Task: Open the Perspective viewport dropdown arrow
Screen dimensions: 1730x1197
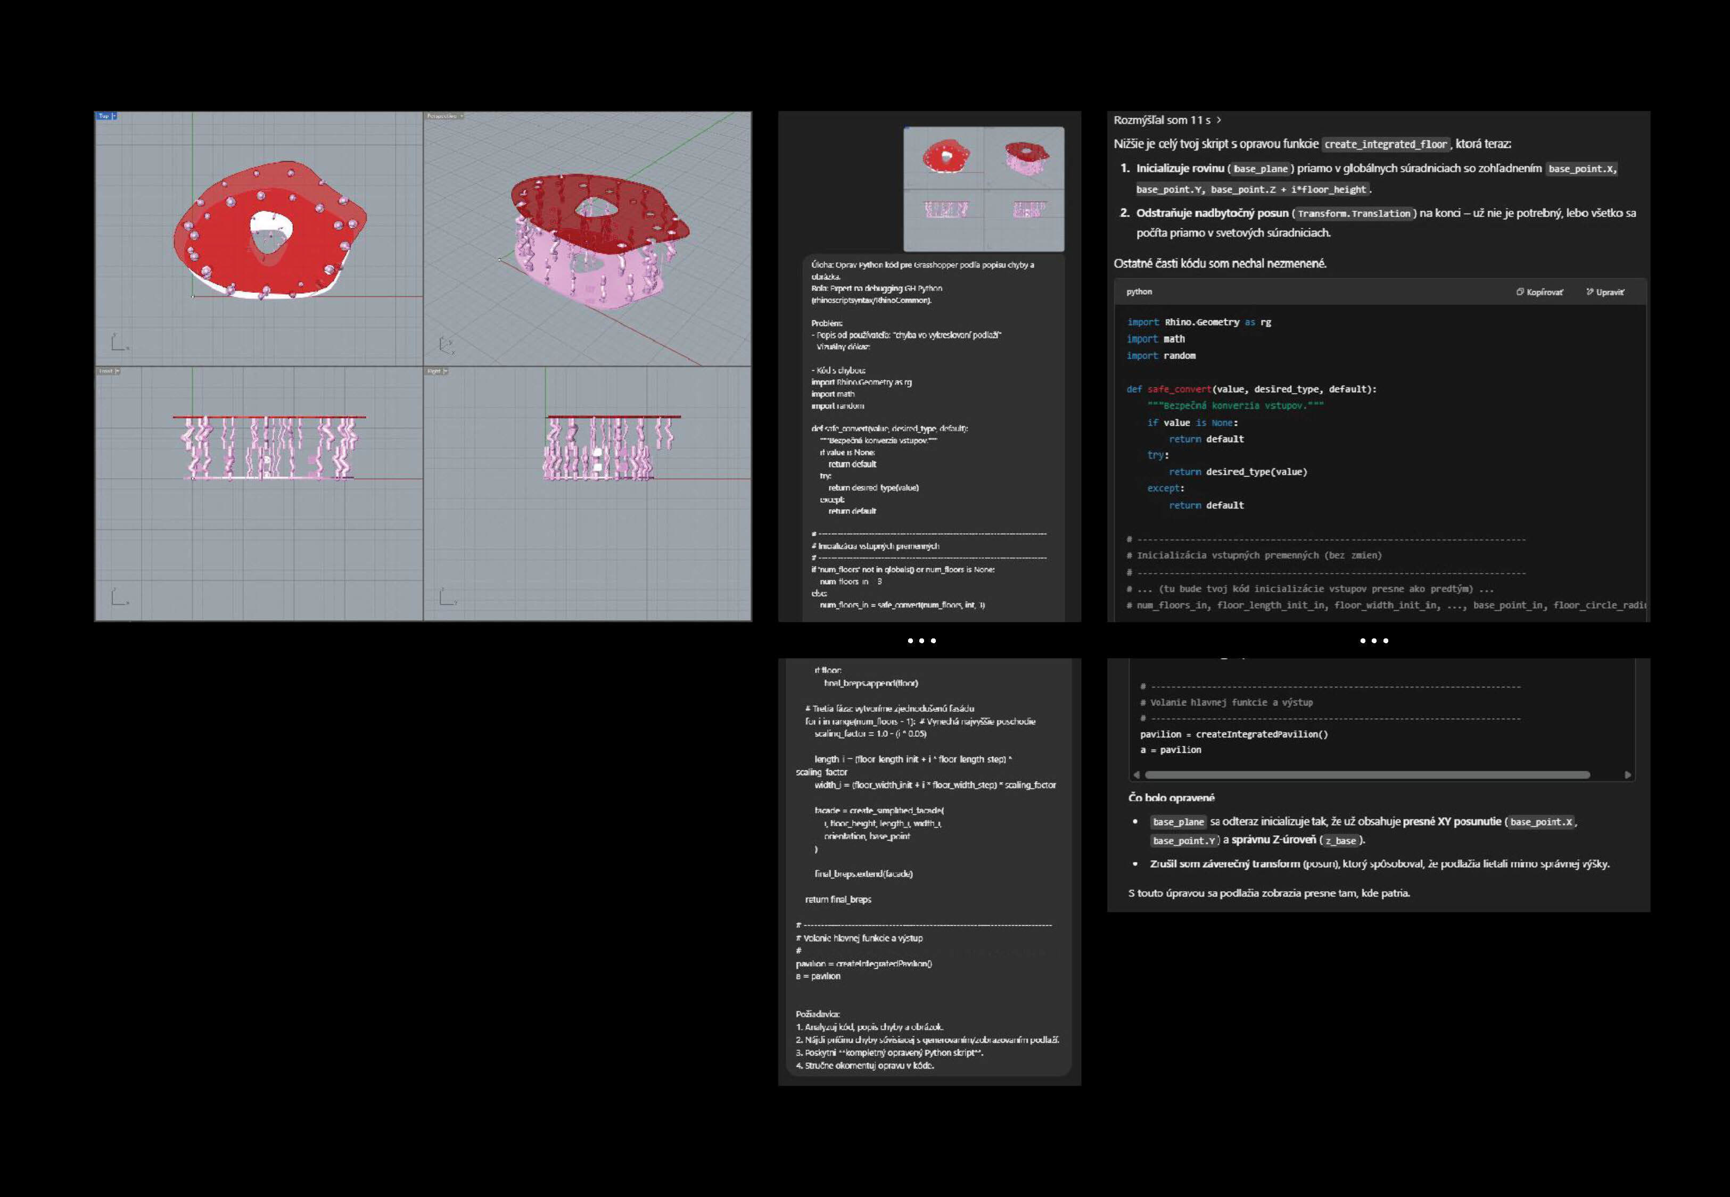Action: [462, 117]
